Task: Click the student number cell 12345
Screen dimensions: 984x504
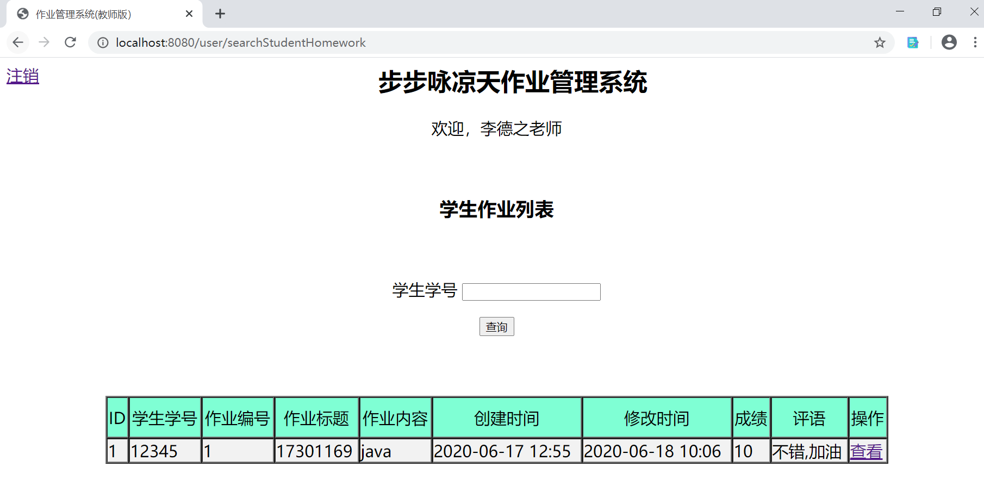Action: tap(165, 451)
